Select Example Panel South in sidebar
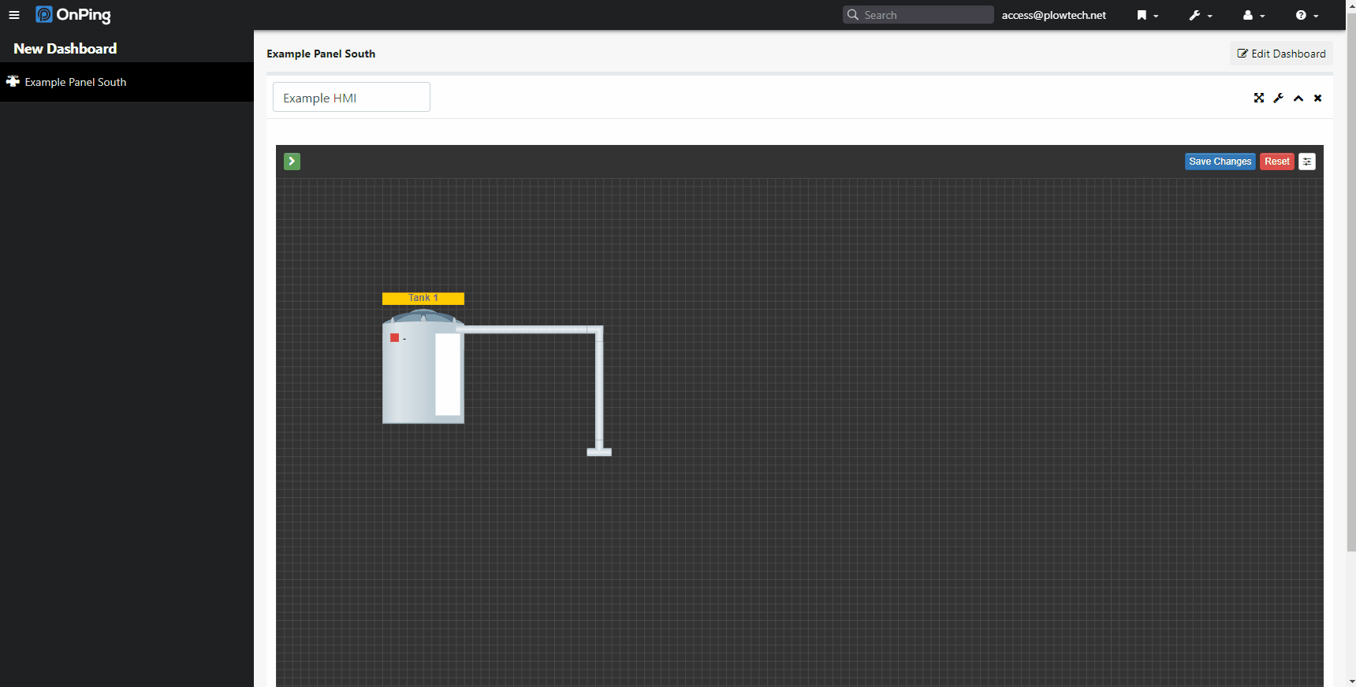The image size is (1356, 687). 75,82
